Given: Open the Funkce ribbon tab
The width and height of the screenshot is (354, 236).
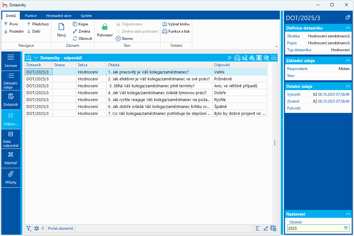Looking at the screenshot, I should click(31, 16).
